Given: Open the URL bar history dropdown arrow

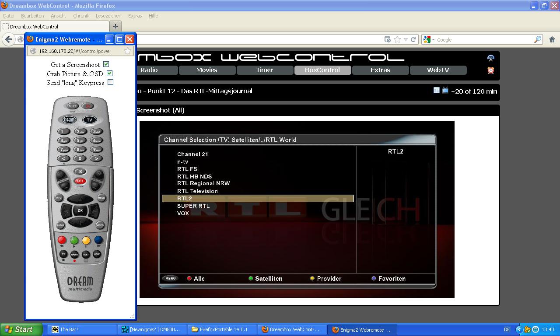Looking at the screenshot, I should (x=406, y=39).
